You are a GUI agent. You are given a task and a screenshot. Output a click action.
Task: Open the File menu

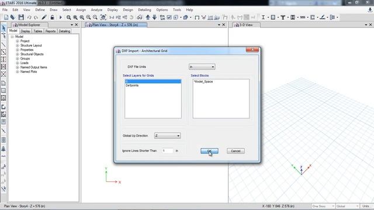pos(5,10)
